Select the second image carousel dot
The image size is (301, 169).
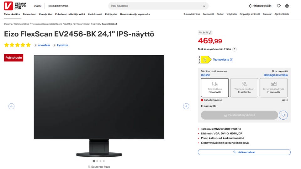[x=97, y=161]
